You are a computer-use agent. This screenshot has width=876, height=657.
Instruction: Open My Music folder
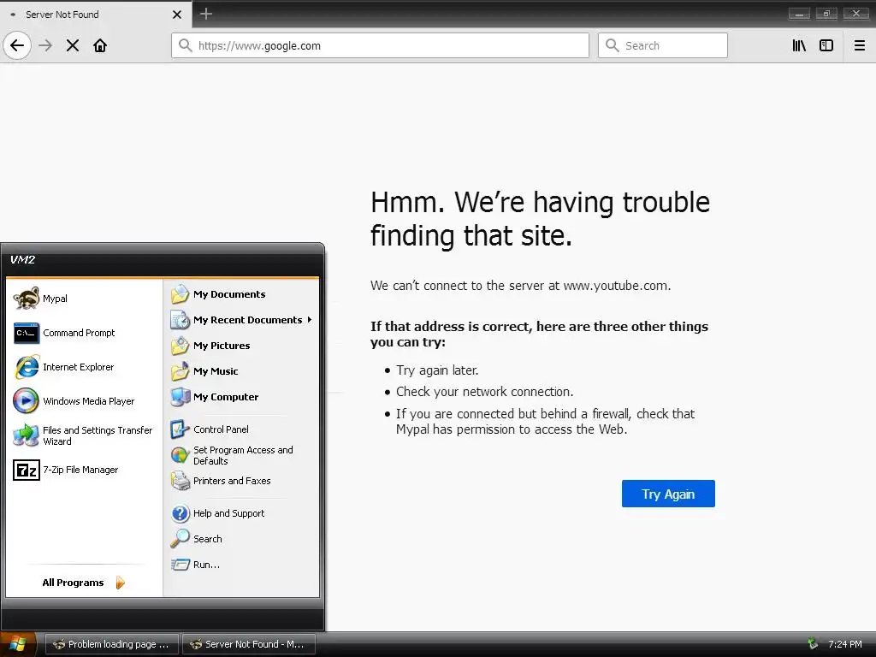241,371
